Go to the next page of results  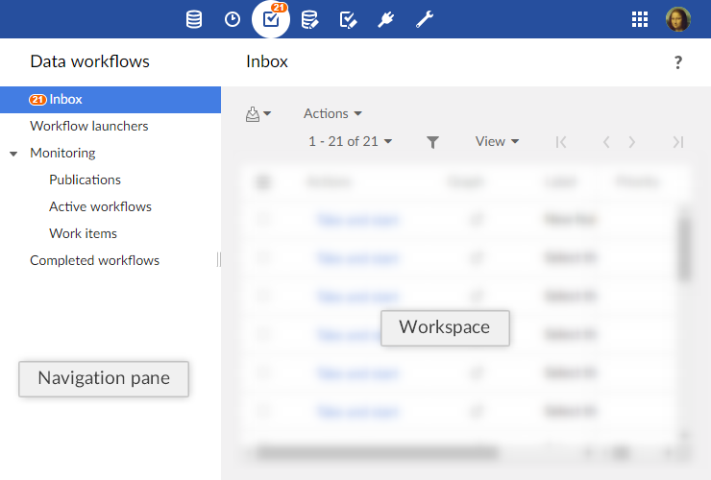pyautogui.click(x=631, y=142)
